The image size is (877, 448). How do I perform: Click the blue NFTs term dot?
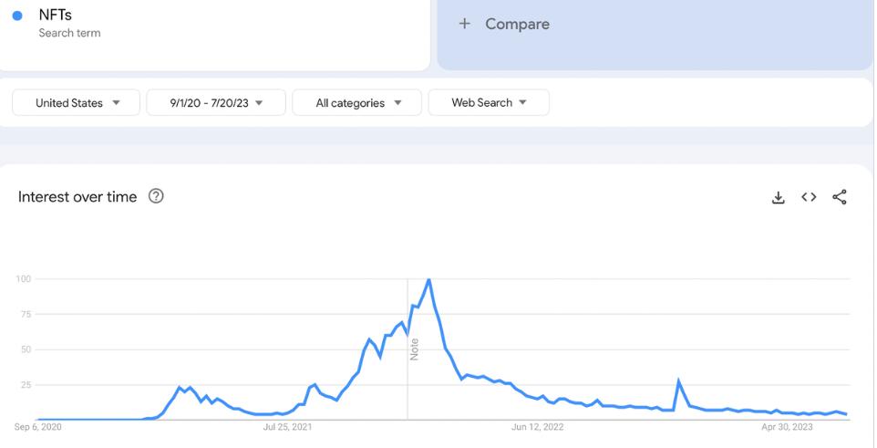pyautogui.click(x=17, y=16)
